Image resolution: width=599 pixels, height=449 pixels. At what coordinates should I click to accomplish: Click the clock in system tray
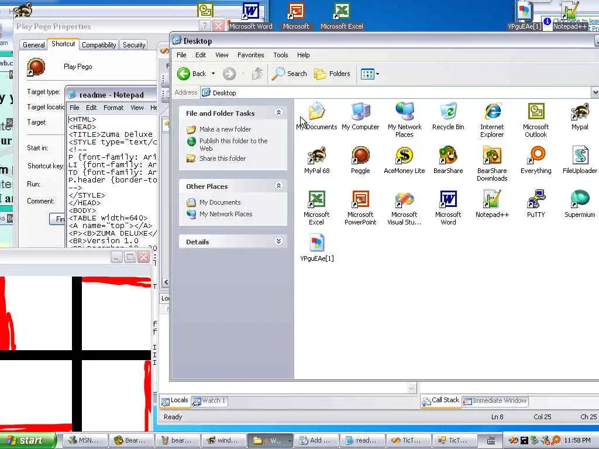coord(577,440)
